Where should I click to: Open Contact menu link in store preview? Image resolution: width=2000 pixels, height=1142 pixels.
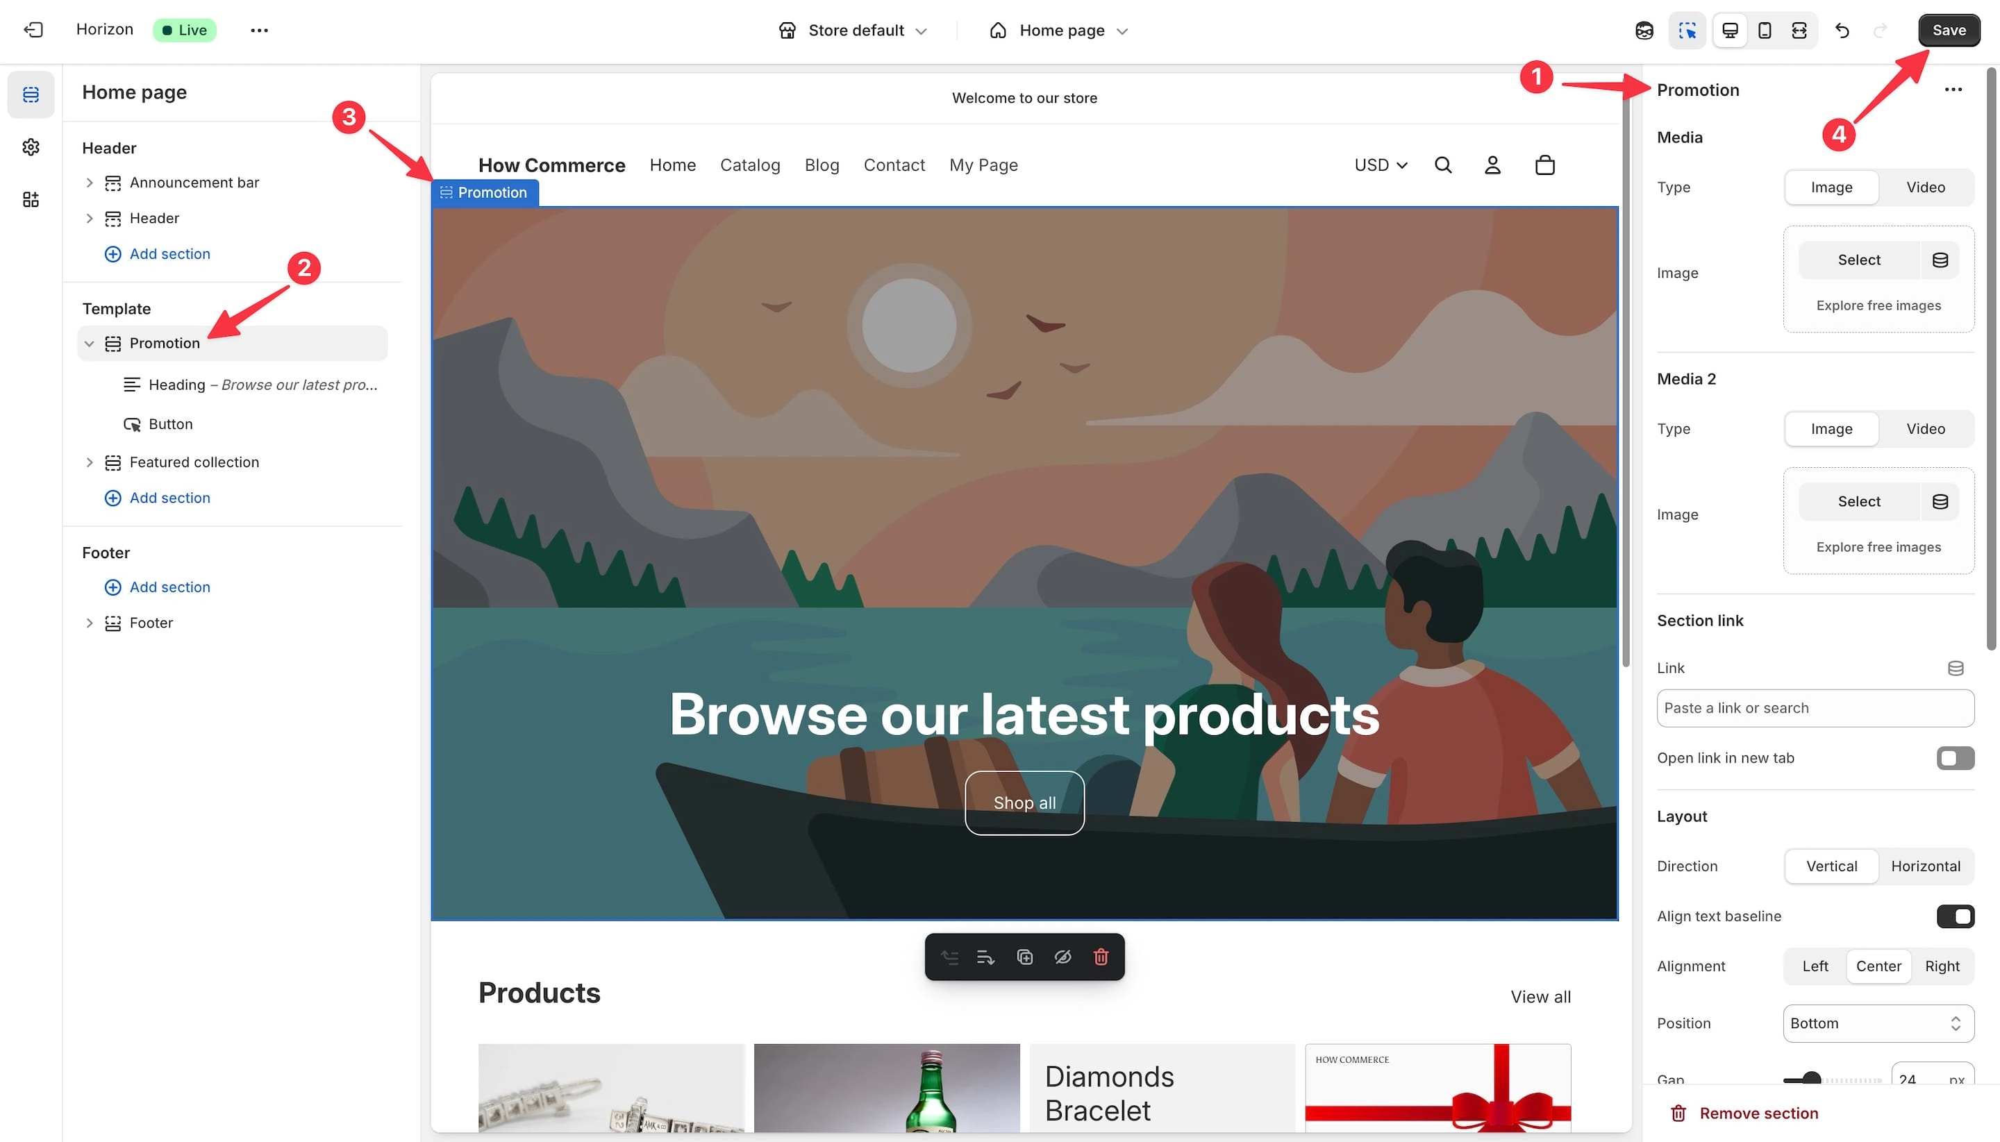click(894, 165)
